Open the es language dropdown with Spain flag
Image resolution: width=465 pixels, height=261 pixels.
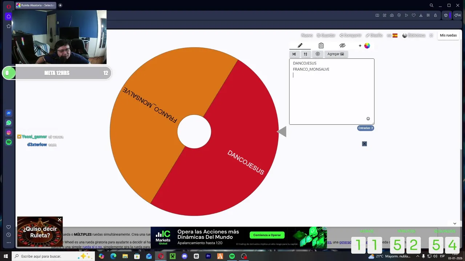tap(392, 36)
